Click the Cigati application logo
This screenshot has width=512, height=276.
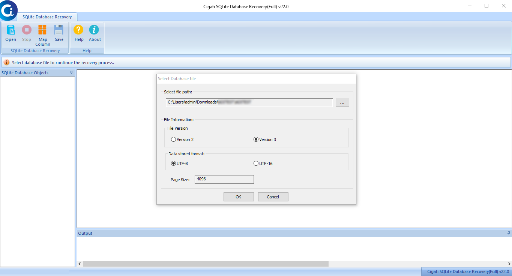8,10
